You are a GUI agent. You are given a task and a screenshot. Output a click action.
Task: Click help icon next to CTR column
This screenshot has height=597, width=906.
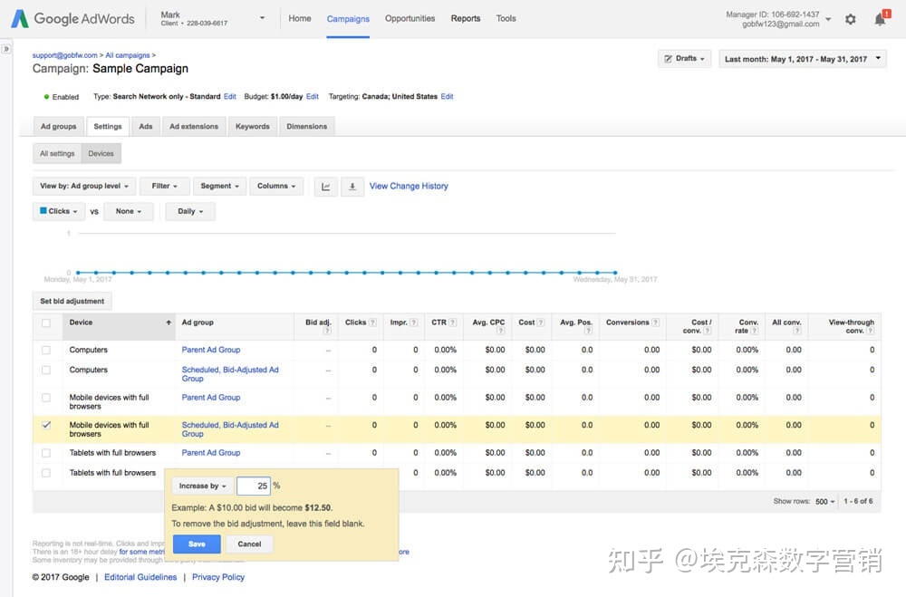452,323
